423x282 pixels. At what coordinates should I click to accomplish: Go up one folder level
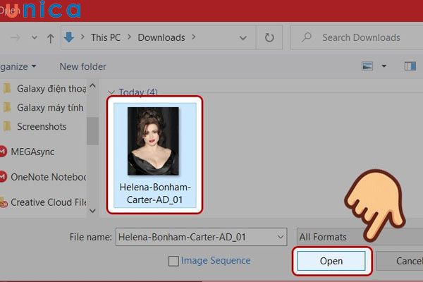(x=51, y=38)
